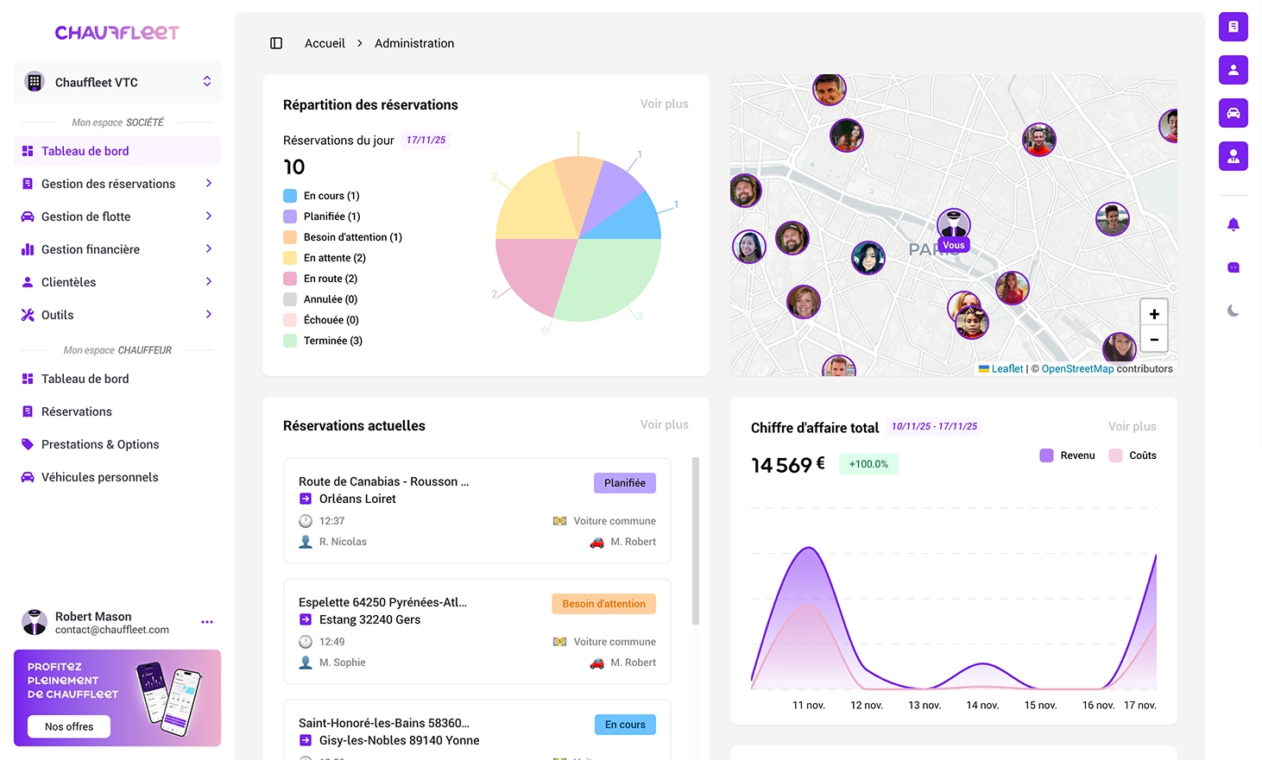This screenshot has height=760, width=1262.
Task: Click the Outils tools icon in the sidebar
Action: click(28, 314)
